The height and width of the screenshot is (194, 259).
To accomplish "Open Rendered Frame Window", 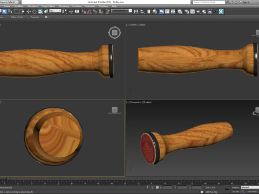I will pyautogui.click(x=193, y=11).
